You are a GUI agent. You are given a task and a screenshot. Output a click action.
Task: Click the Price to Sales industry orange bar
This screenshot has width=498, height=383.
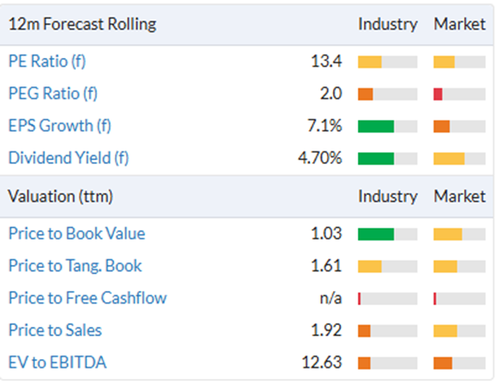coord(364,331)
